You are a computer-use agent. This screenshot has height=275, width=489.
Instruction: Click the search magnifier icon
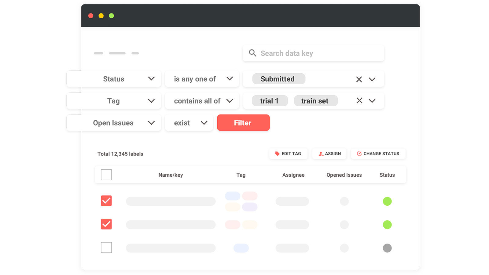tap(252, 53)
